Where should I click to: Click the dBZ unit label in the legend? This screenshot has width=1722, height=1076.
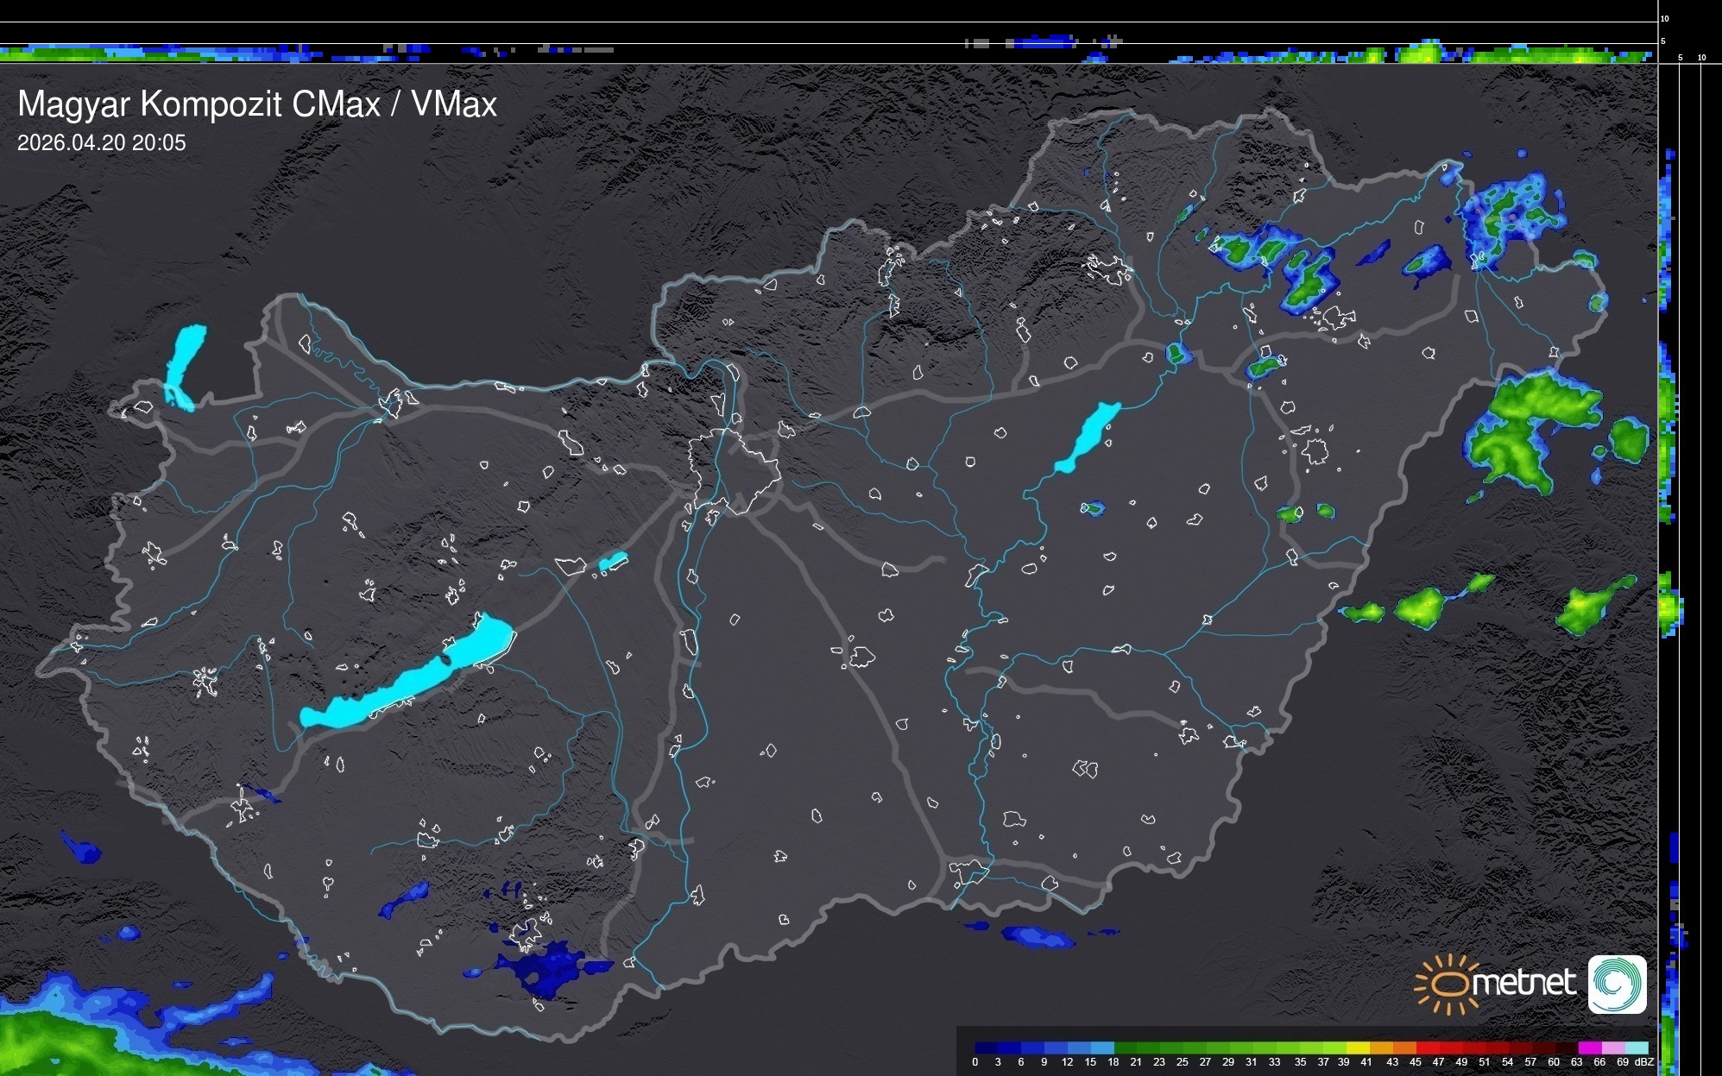[1644, 1062]
